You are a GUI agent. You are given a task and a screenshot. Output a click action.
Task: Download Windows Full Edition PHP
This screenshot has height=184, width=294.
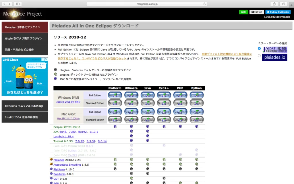180,95
